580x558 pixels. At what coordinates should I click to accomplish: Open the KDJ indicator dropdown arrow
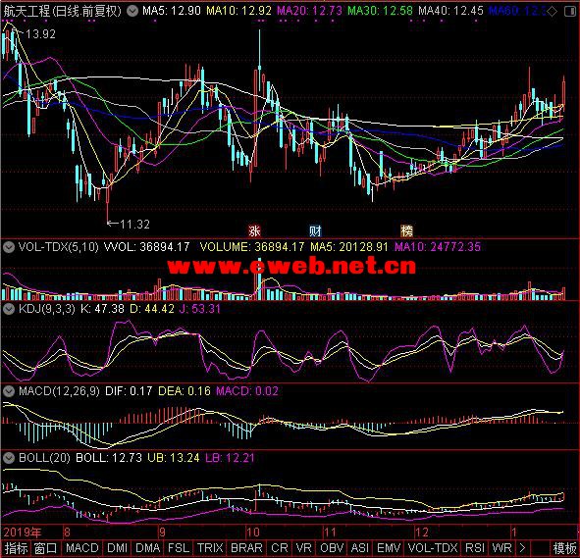(9, 309)
